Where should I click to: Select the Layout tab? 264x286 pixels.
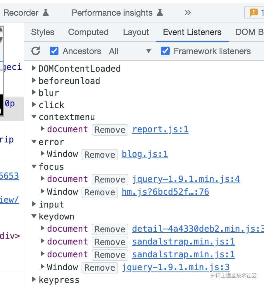click(136, 32)
